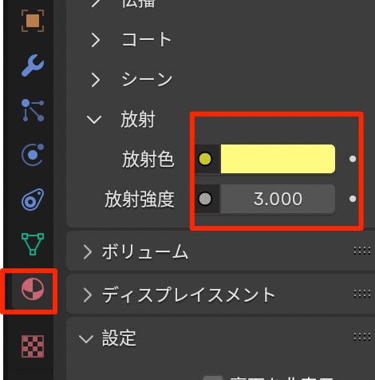Click the yellow node socket beside 放射色
The width and height of the screenshot is (375, 380).
[x=205, y=159]
